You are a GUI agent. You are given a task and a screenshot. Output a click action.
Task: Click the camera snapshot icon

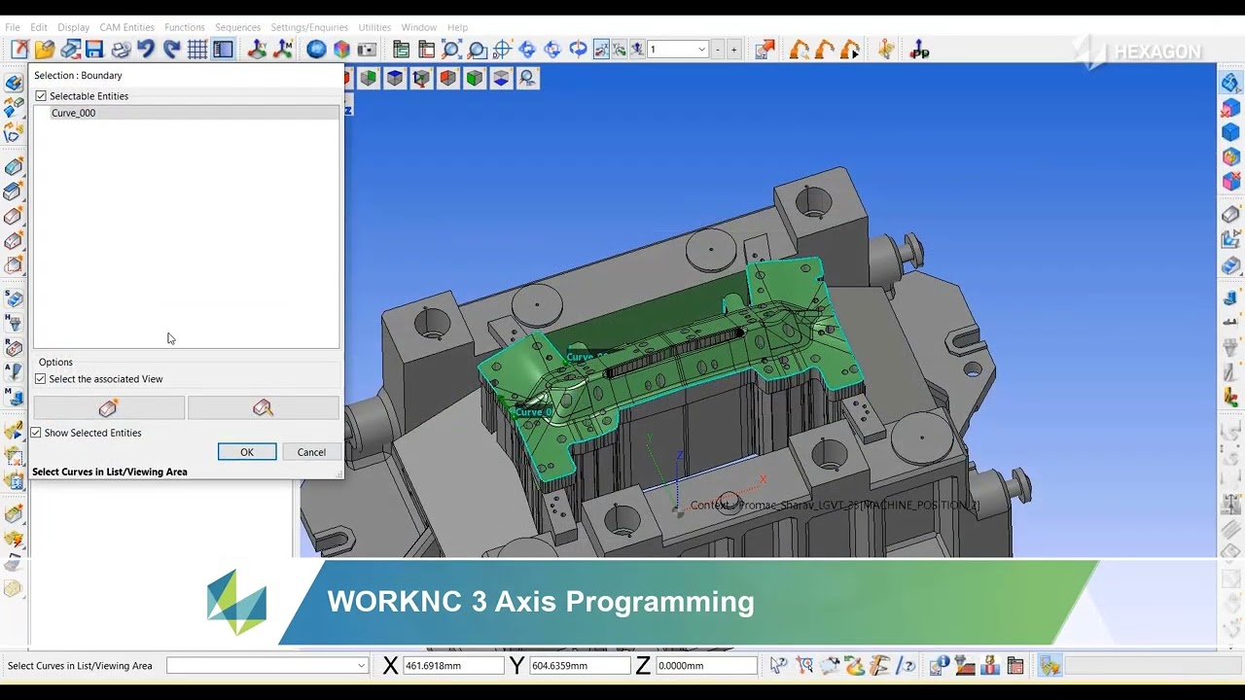[367, 50]
